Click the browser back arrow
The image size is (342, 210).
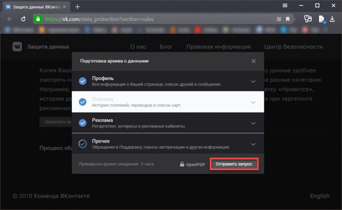[10, 19]
